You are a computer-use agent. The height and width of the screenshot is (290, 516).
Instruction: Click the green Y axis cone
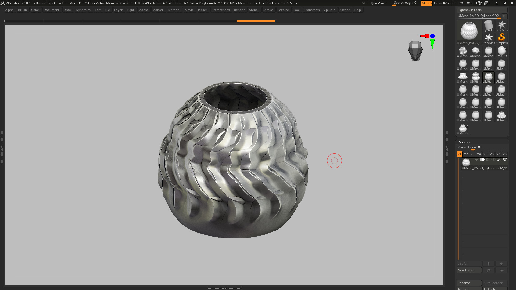pos(432,44)
